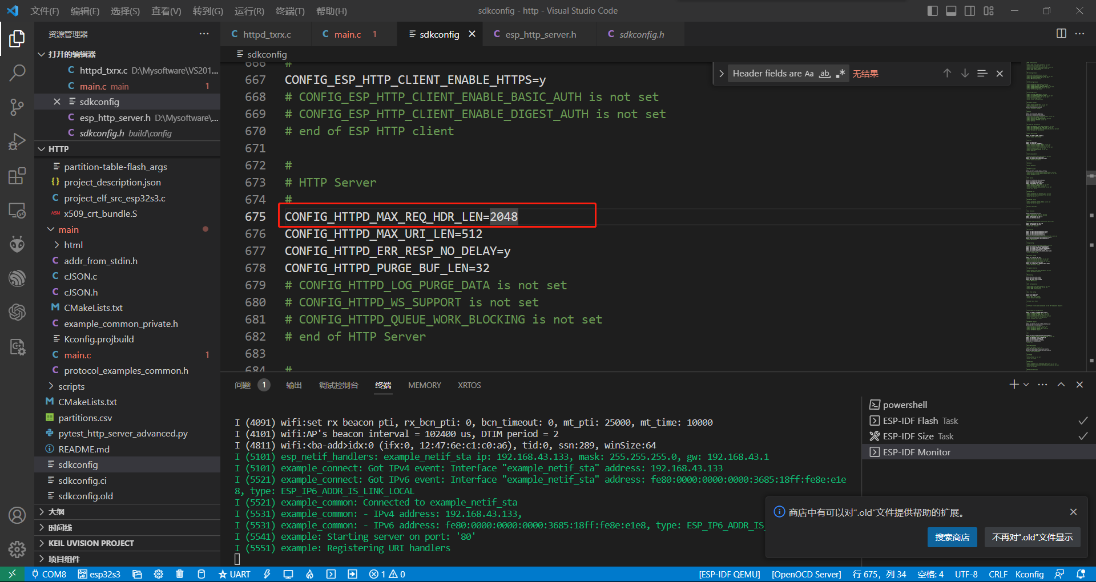This screenshot has height=582, width=1096.
Task: Expand the html folder in explorer
Action: 73,245
